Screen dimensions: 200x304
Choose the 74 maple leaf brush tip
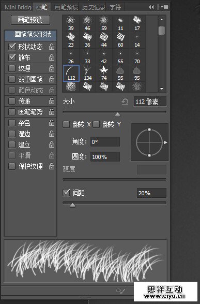104,74
